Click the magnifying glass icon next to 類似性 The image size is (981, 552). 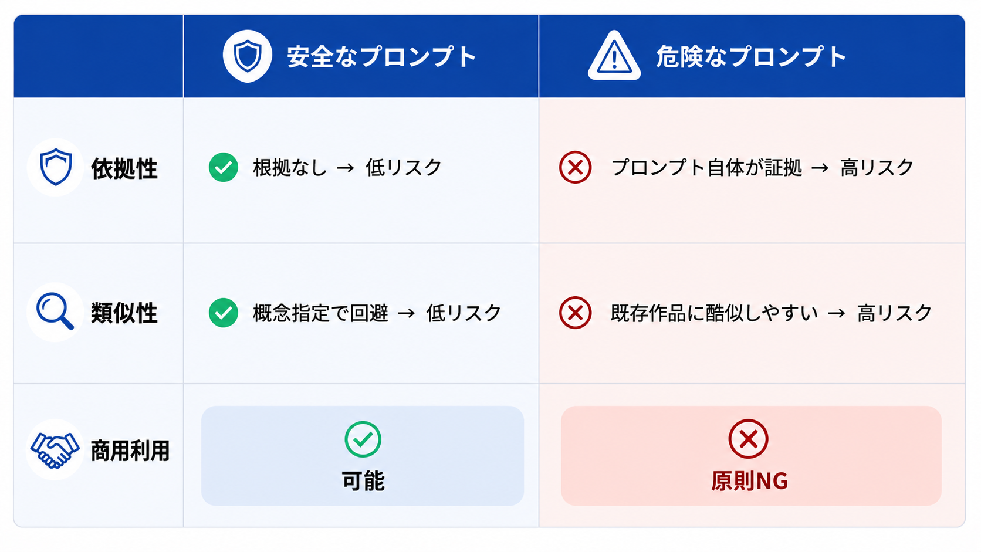click(55, 311)
